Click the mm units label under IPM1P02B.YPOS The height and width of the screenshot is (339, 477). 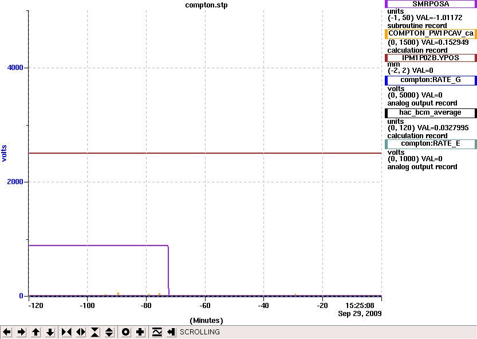393,64
